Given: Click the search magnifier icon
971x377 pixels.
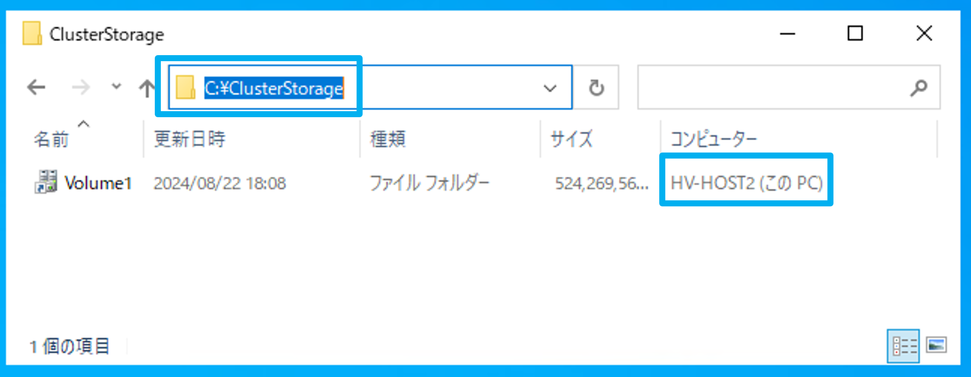Looking at the screenshot, I should (919, 88).
